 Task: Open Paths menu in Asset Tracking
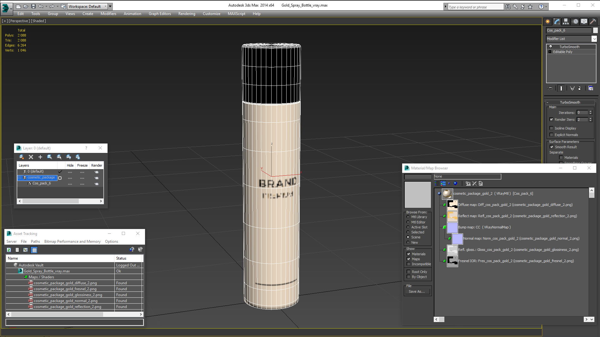(35, 242)
